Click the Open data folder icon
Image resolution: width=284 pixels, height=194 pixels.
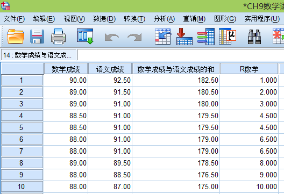[x=16, y=37]
